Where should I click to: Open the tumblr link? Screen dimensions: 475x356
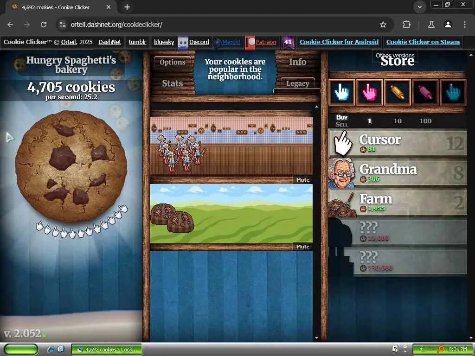click(137, 42)
